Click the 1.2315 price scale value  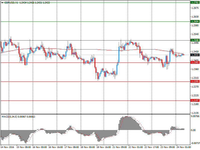[x=195, y=78]
